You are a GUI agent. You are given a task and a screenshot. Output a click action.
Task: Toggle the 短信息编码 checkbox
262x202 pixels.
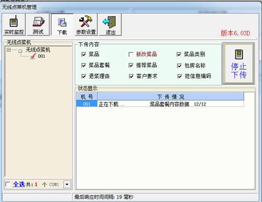(179, 76)
